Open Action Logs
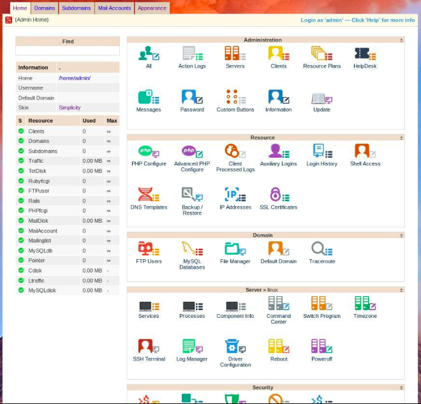 (192, 54)
